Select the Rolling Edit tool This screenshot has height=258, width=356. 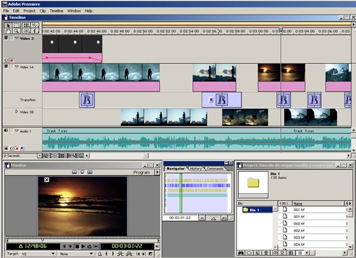pos(26,26)
